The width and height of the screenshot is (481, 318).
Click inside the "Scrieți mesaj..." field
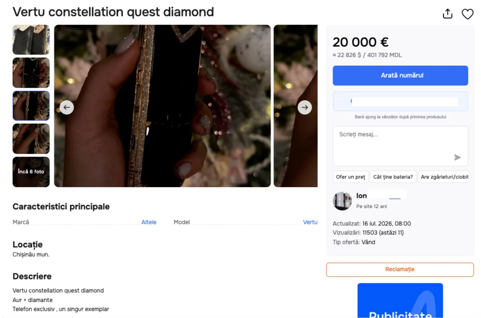click(400, 146)
